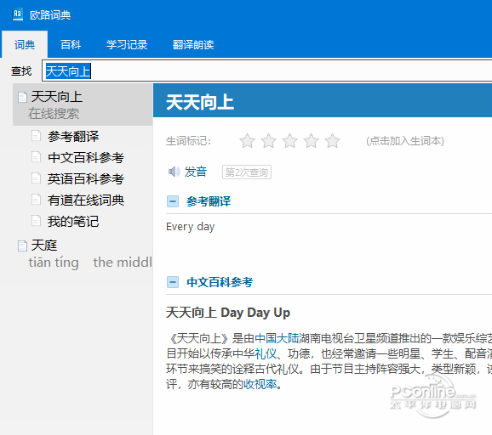The width and height of the screenshot is (492, 435).
Task: Jump to 英语百科参考 in the sidebar
Action: pyautogui.click(x=86, y=178)
